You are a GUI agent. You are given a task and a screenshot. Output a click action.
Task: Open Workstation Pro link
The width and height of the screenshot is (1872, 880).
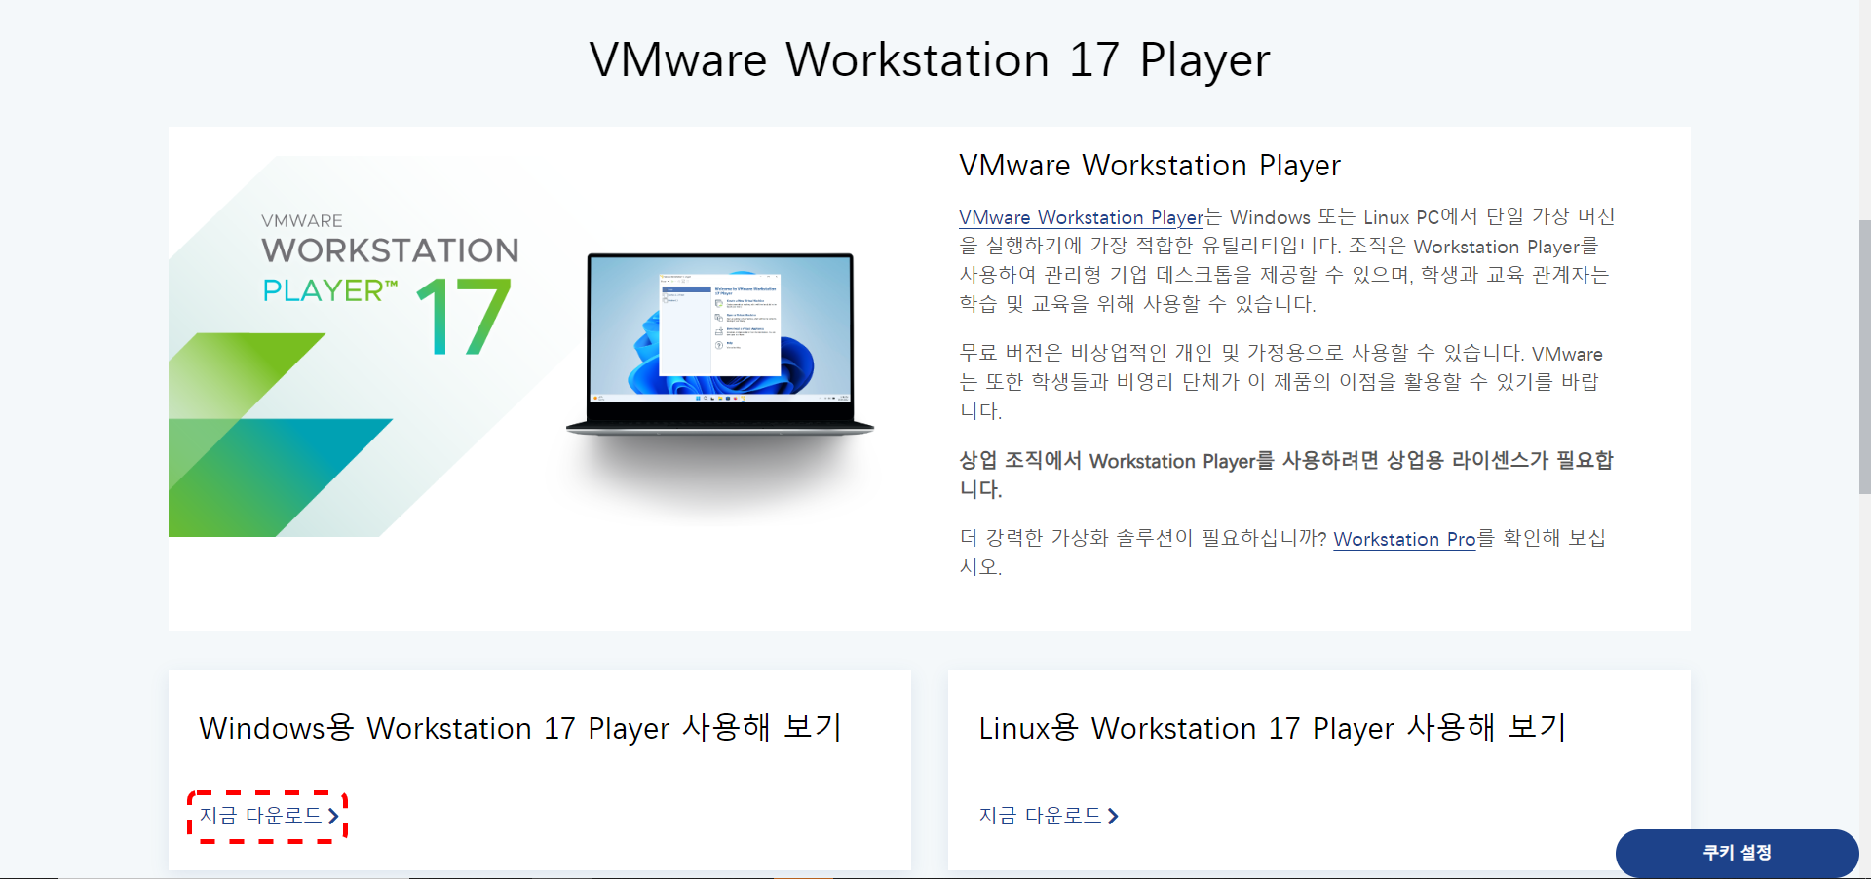click(1404, 539)
